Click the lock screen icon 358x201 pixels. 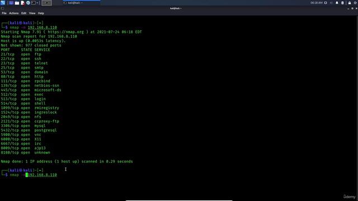tap(350, 3)
